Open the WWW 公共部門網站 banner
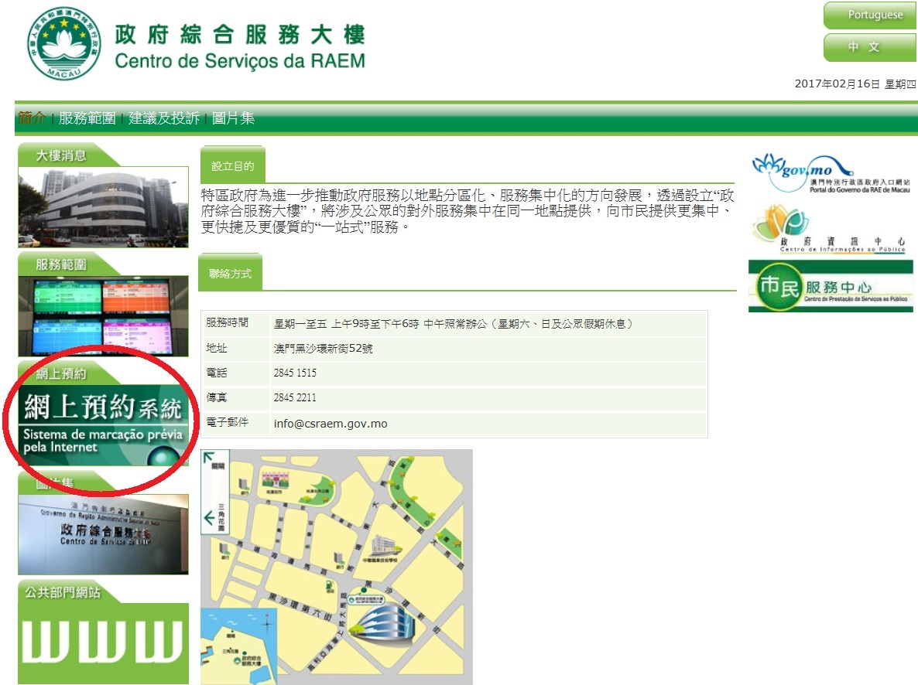Screen dimensions: 918x685 point(103,642)
